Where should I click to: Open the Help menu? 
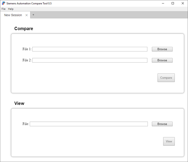click(x=11, y=9)
